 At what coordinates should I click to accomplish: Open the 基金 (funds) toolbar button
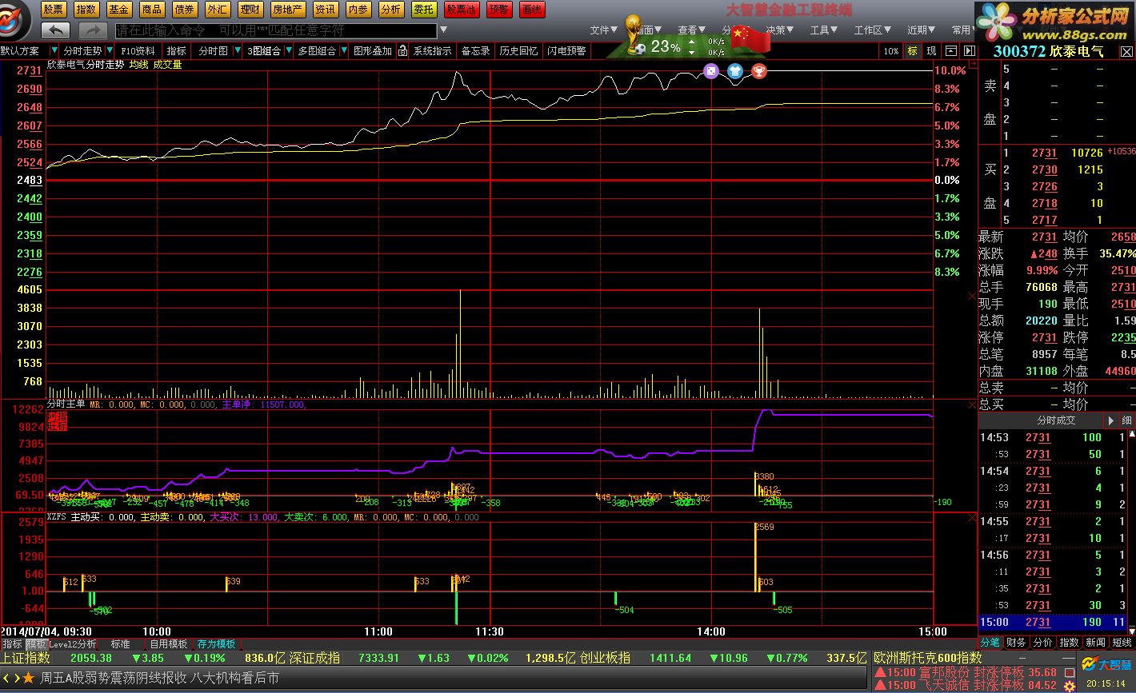tap(119, 10)
